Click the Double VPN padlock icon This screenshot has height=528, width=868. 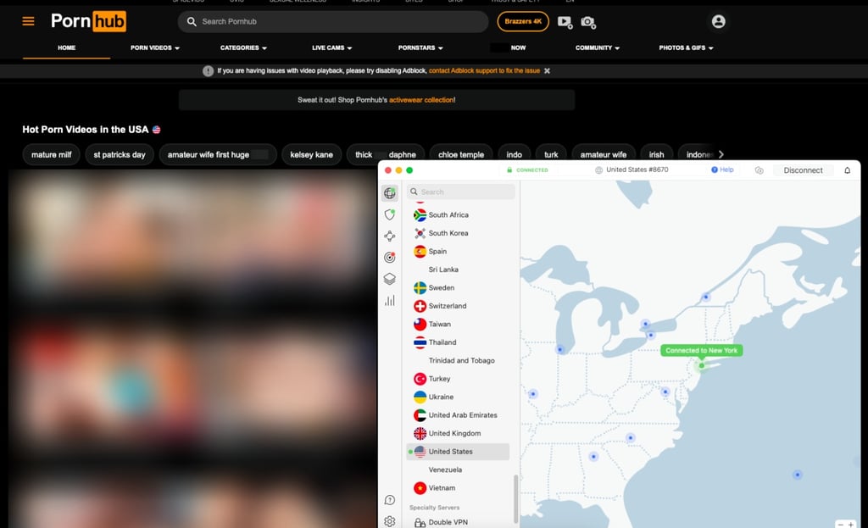pos(420,522)
